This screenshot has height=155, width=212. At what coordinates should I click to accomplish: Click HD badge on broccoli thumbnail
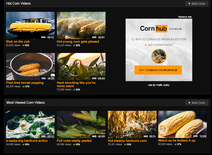coord(43,136)
